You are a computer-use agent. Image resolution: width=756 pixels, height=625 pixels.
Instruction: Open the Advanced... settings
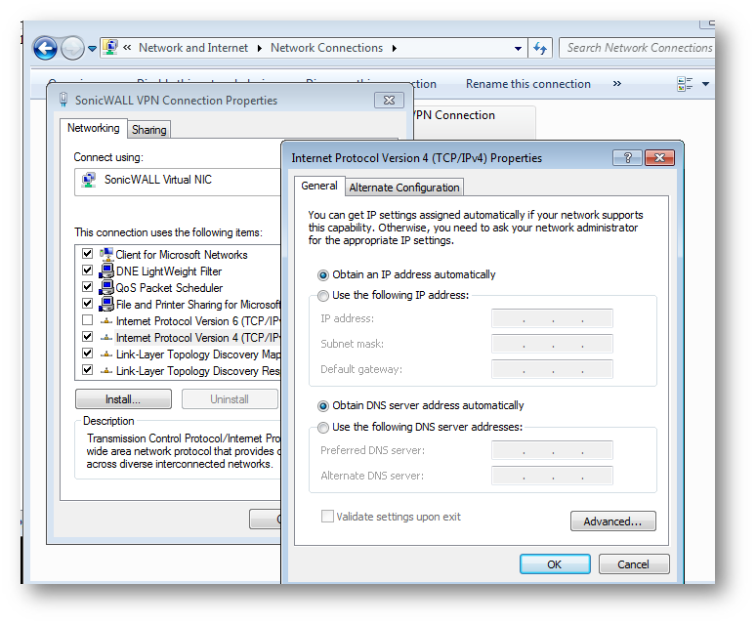coord(612,521)
